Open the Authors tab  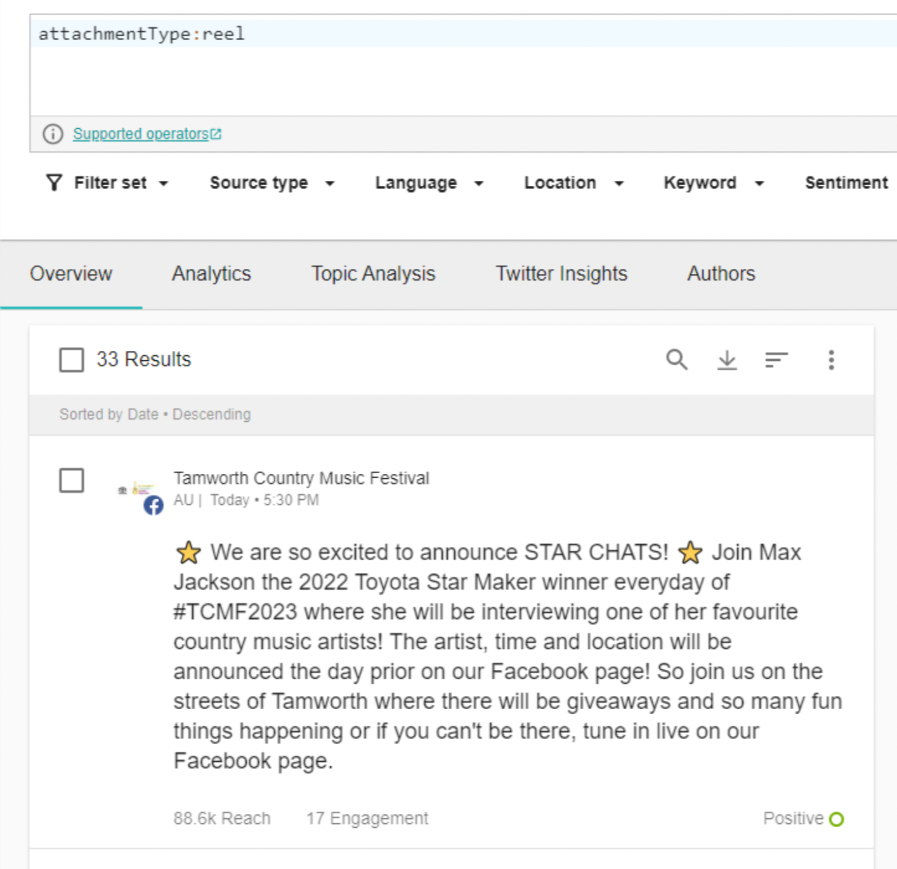click(721, 273)
